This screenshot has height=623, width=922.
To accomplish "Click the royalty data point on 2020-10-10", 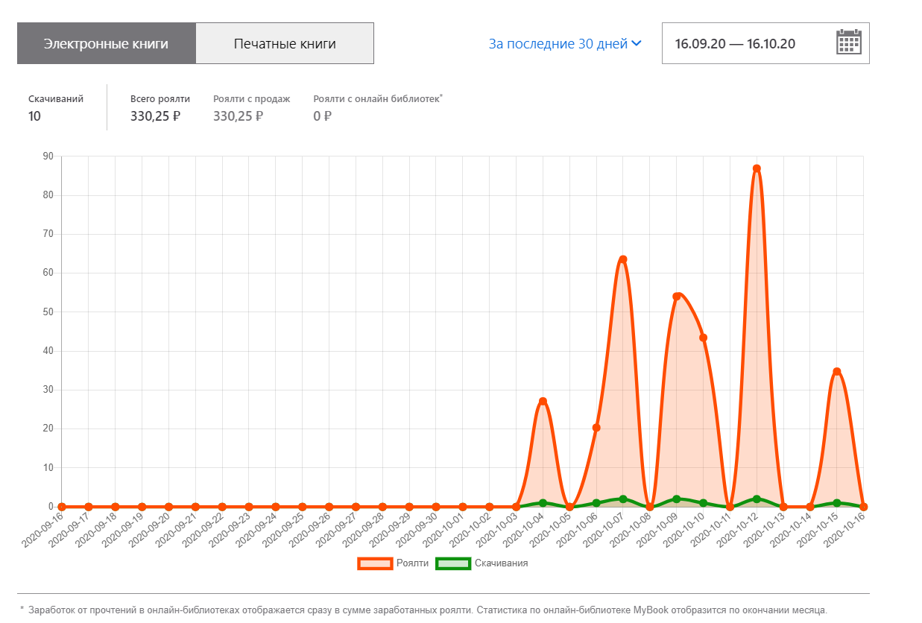I will click(x=703, y=338).
